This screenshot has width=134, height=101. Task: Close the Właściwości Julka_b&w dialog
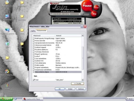point(85,26)
